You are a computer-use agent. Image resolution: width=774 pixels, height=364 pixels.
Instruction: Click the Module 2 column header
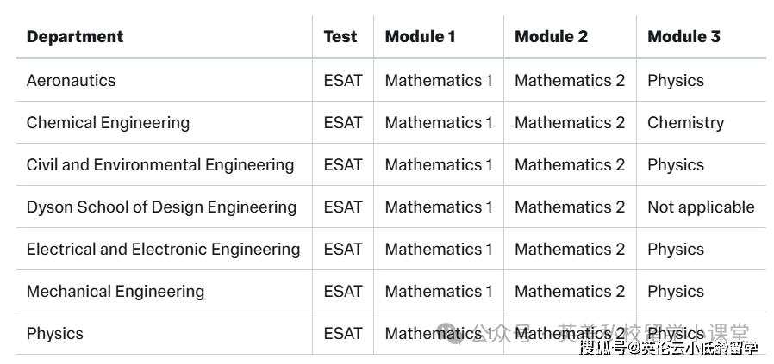point(551,36)
